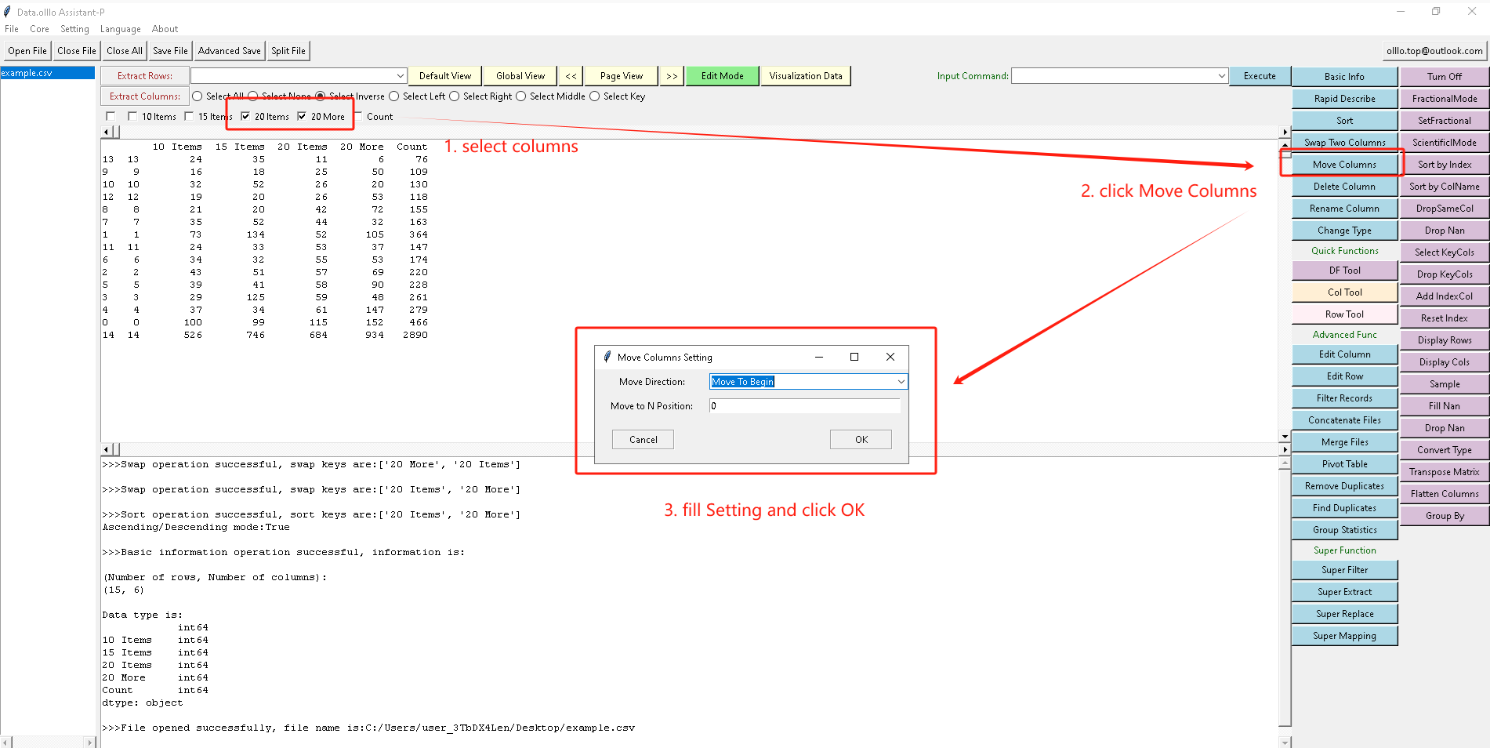Toggle the Count column checkbox
Image resolution: width=1490 pixels, height=748 pixels.
click(358, 117)
